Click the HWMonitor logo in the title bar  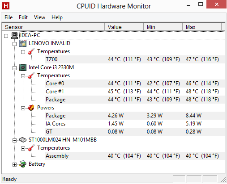(x=6, y=6)
